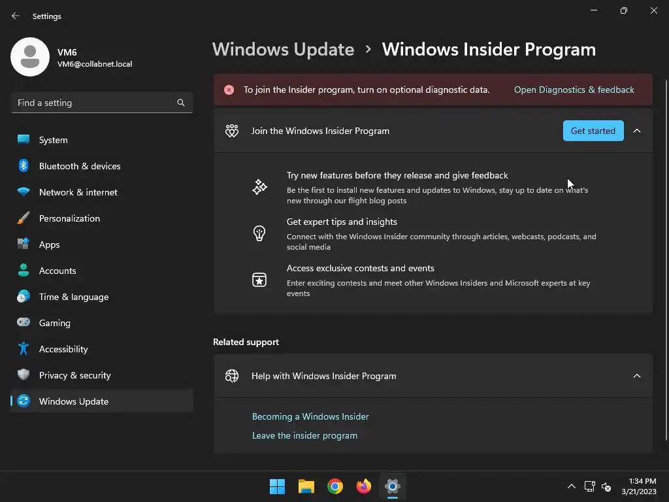669x502 pixels.
Task: Click Try new features before they release text
Action: click(397, 175)
